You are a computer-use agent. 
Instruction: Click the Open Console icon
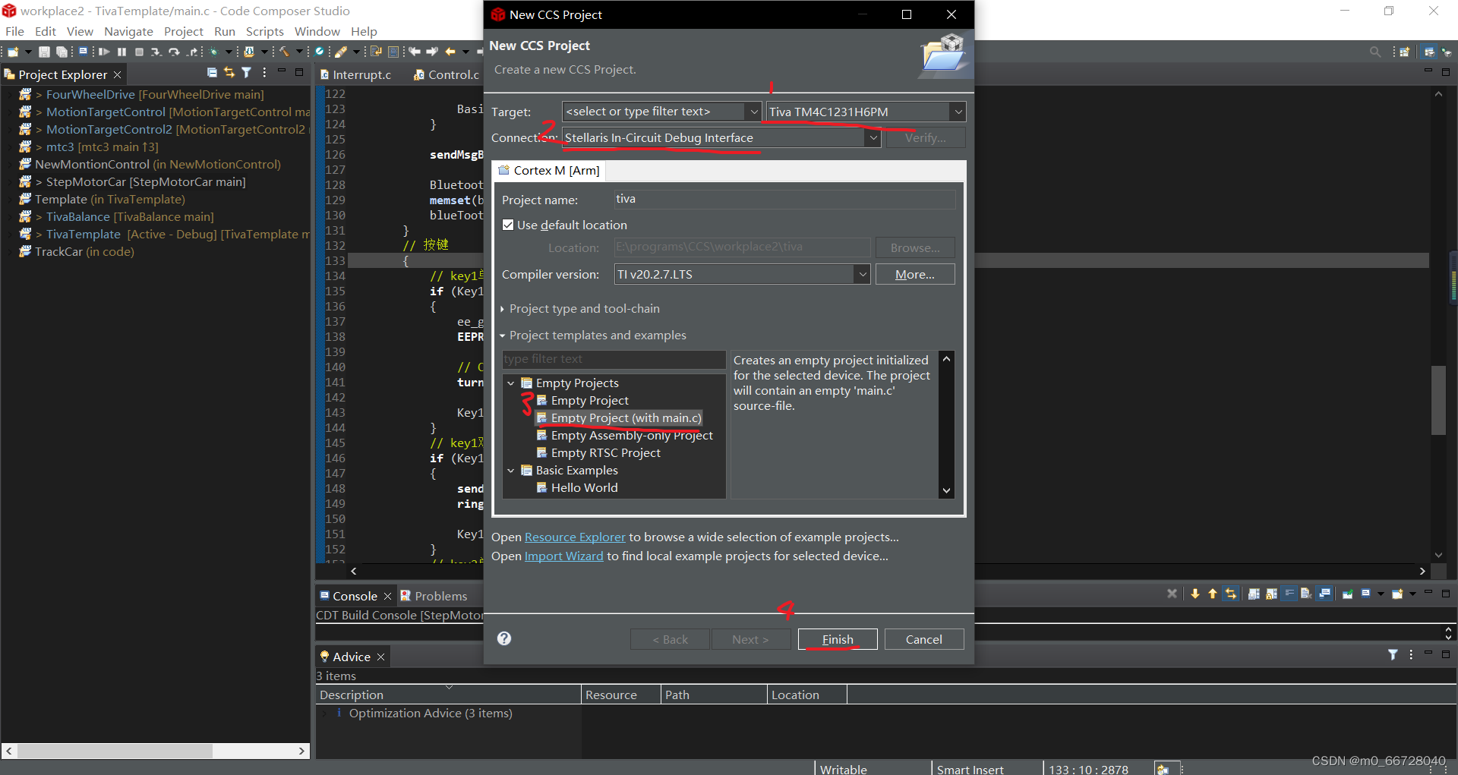click(x=1396, y=594)
